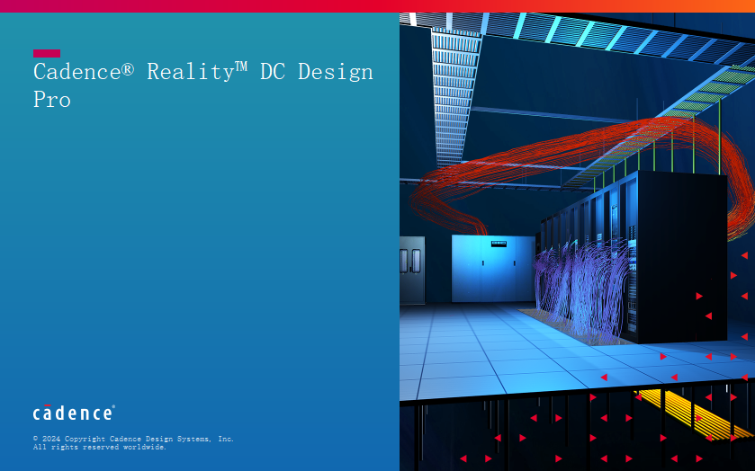Click the data center render image
The width and height of the screenshot is (755, 471).
point(578,242)
